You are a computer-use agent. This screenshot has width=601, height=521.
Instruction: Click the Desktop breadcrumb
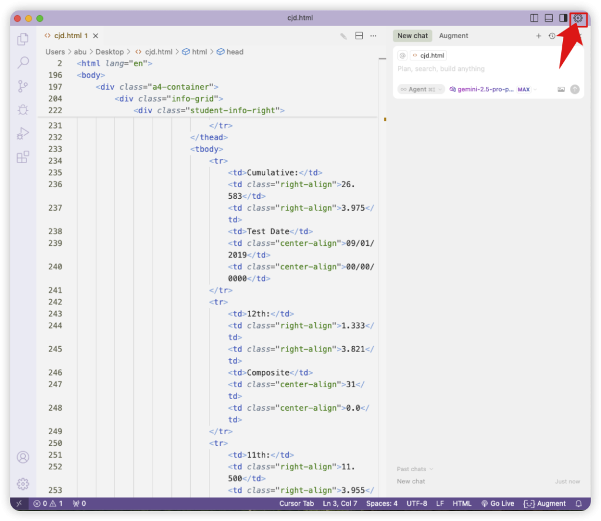point(110,52)
